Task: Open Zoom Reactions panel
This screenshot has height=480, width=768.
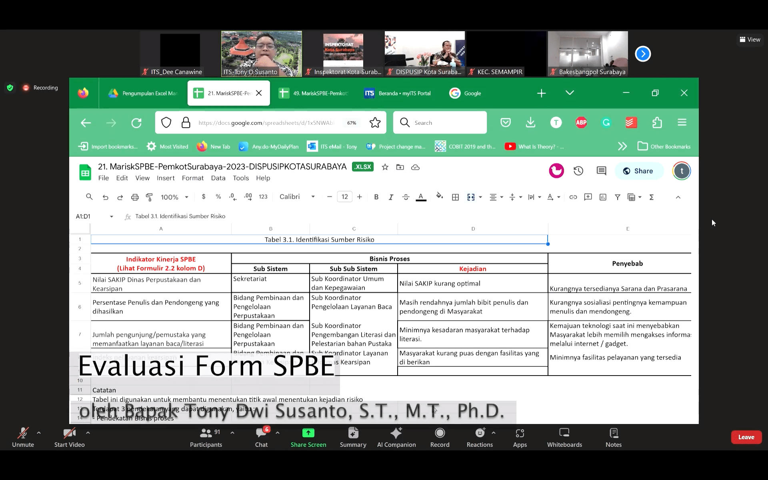Action: [480, 437]
